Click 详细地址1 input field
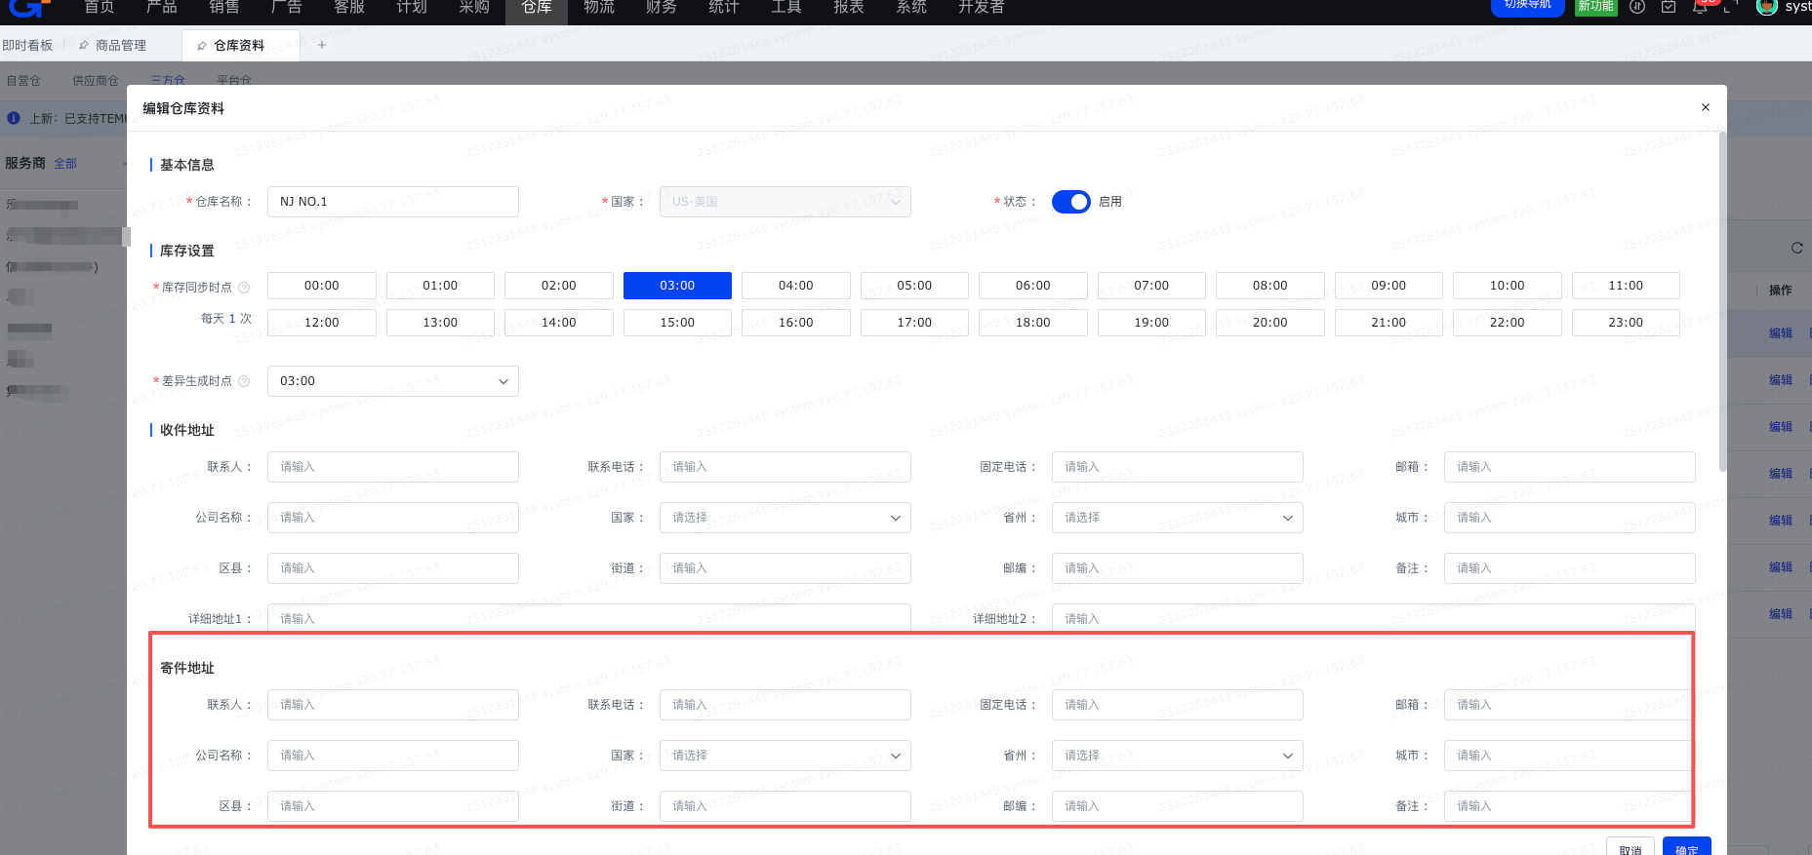 click(589, 618)
